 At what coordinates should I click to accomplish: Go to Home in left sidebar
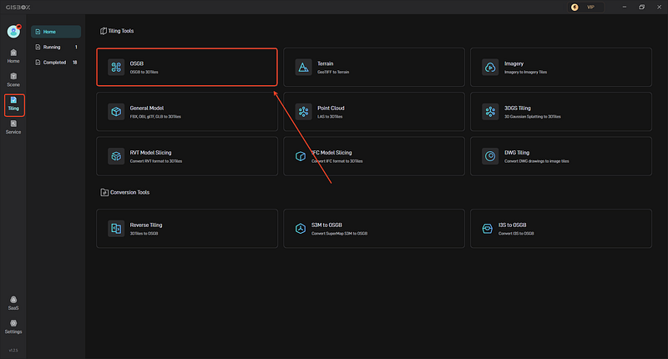click(13, 56)
